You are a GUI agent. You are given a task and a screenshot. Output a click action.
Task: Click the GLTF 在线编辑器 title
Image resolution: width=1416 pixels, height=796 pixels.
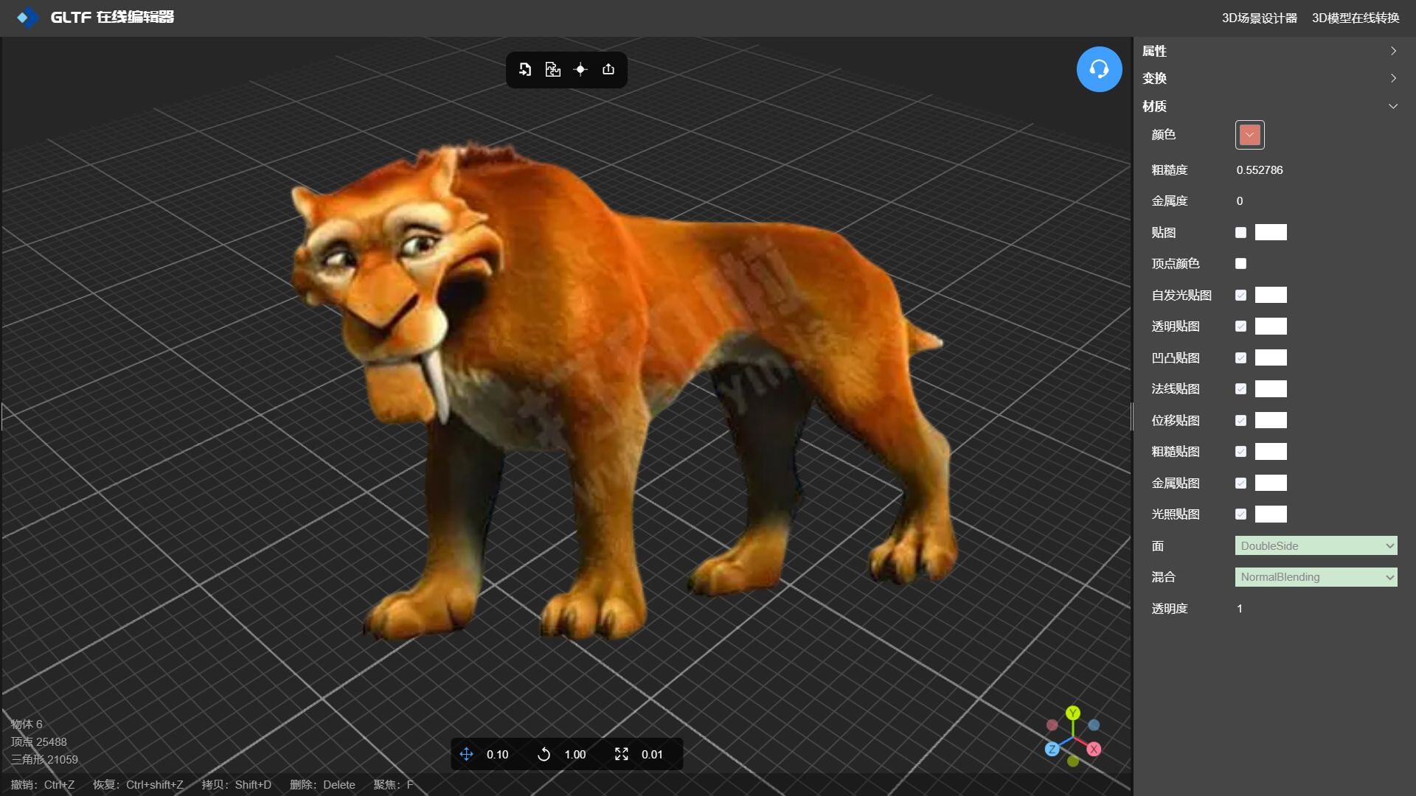tap(112, 17)
